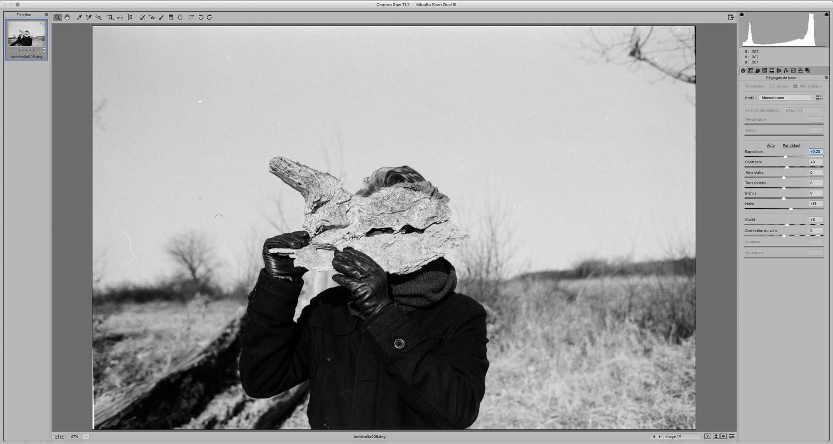Open the Basic adjustments panel tab
833x444 pixels.
point(743,70)
